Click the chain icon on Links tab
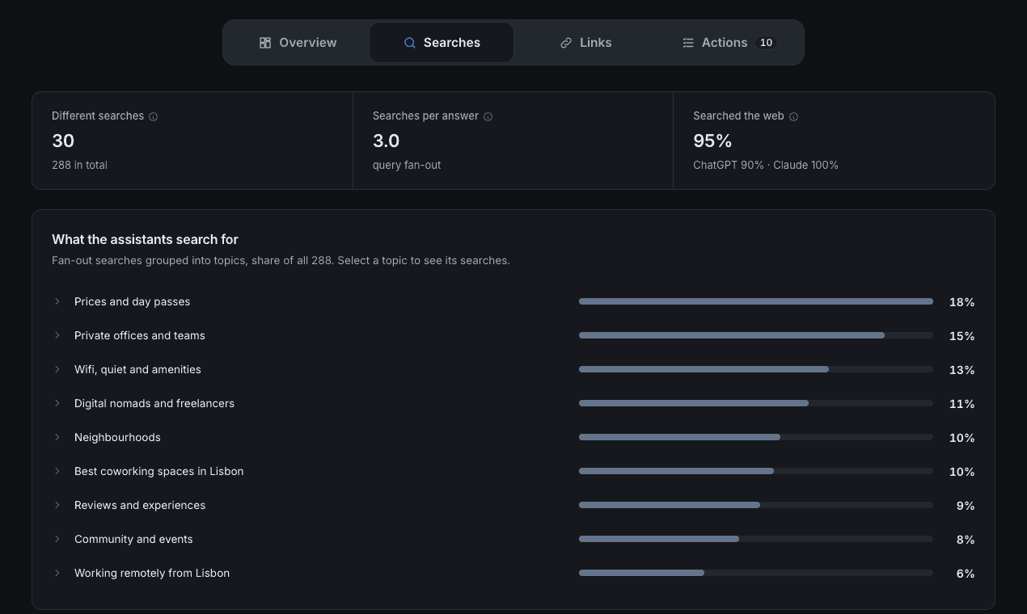Image resolution: width=1027 pixels, height=614 pixels. [566, 43]
